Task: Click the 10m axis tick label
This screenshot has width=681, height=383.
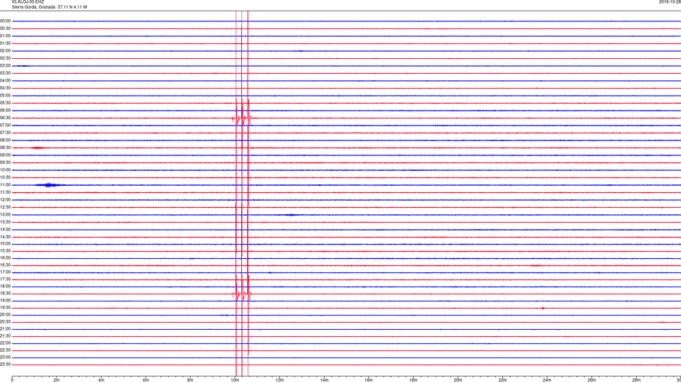Action: coord(235,380)
